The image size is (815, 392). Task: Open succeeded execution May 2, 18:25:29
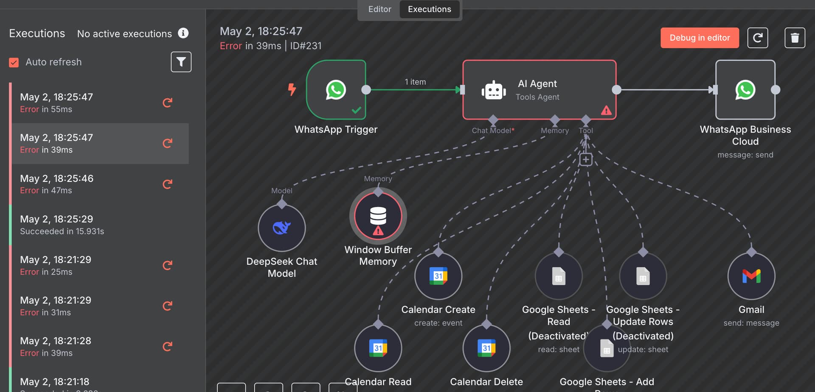(100, 225)
